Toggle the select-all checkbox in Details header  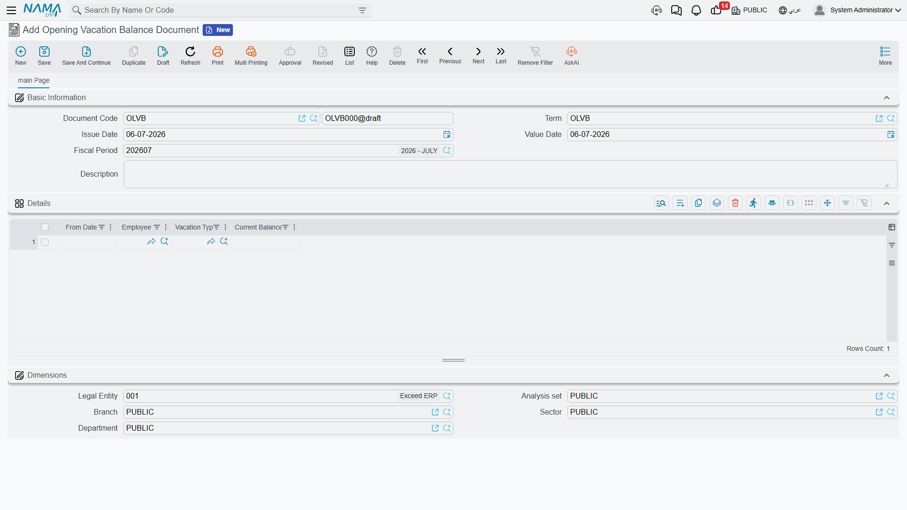[x=45, y=227]
